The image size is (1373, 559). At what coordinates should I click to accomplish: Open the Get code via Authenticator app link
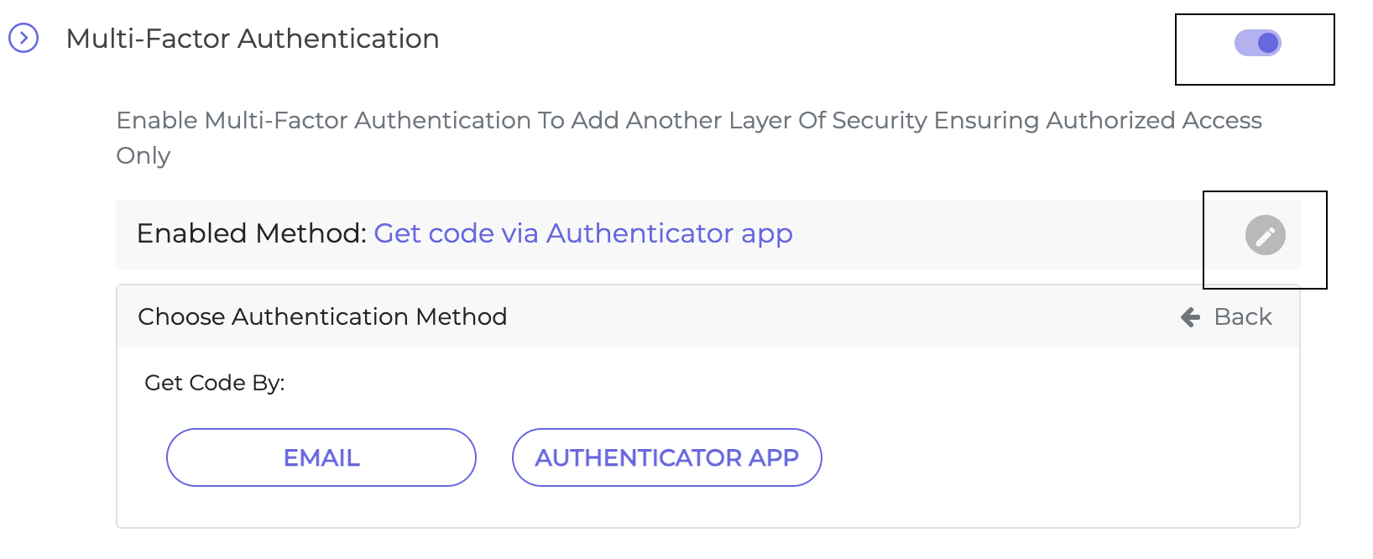tap(583, 233)
